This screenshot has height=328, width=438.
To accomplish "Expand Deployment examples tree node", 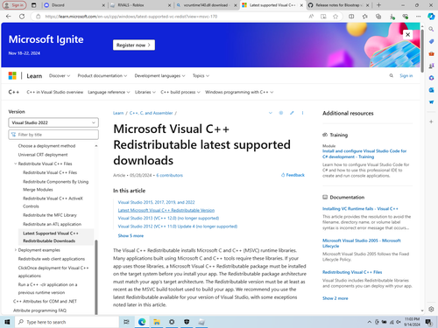I will coord(15,250).
